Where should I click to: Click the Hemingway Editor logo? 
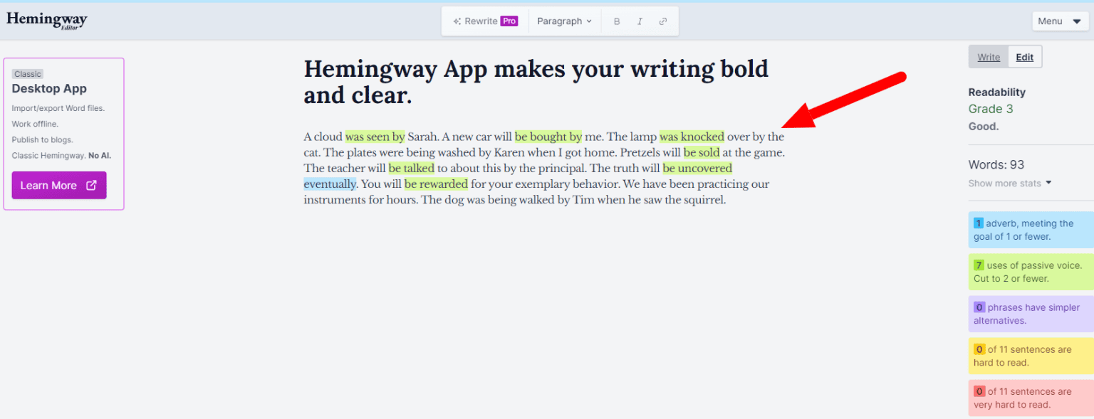point(46,21)
